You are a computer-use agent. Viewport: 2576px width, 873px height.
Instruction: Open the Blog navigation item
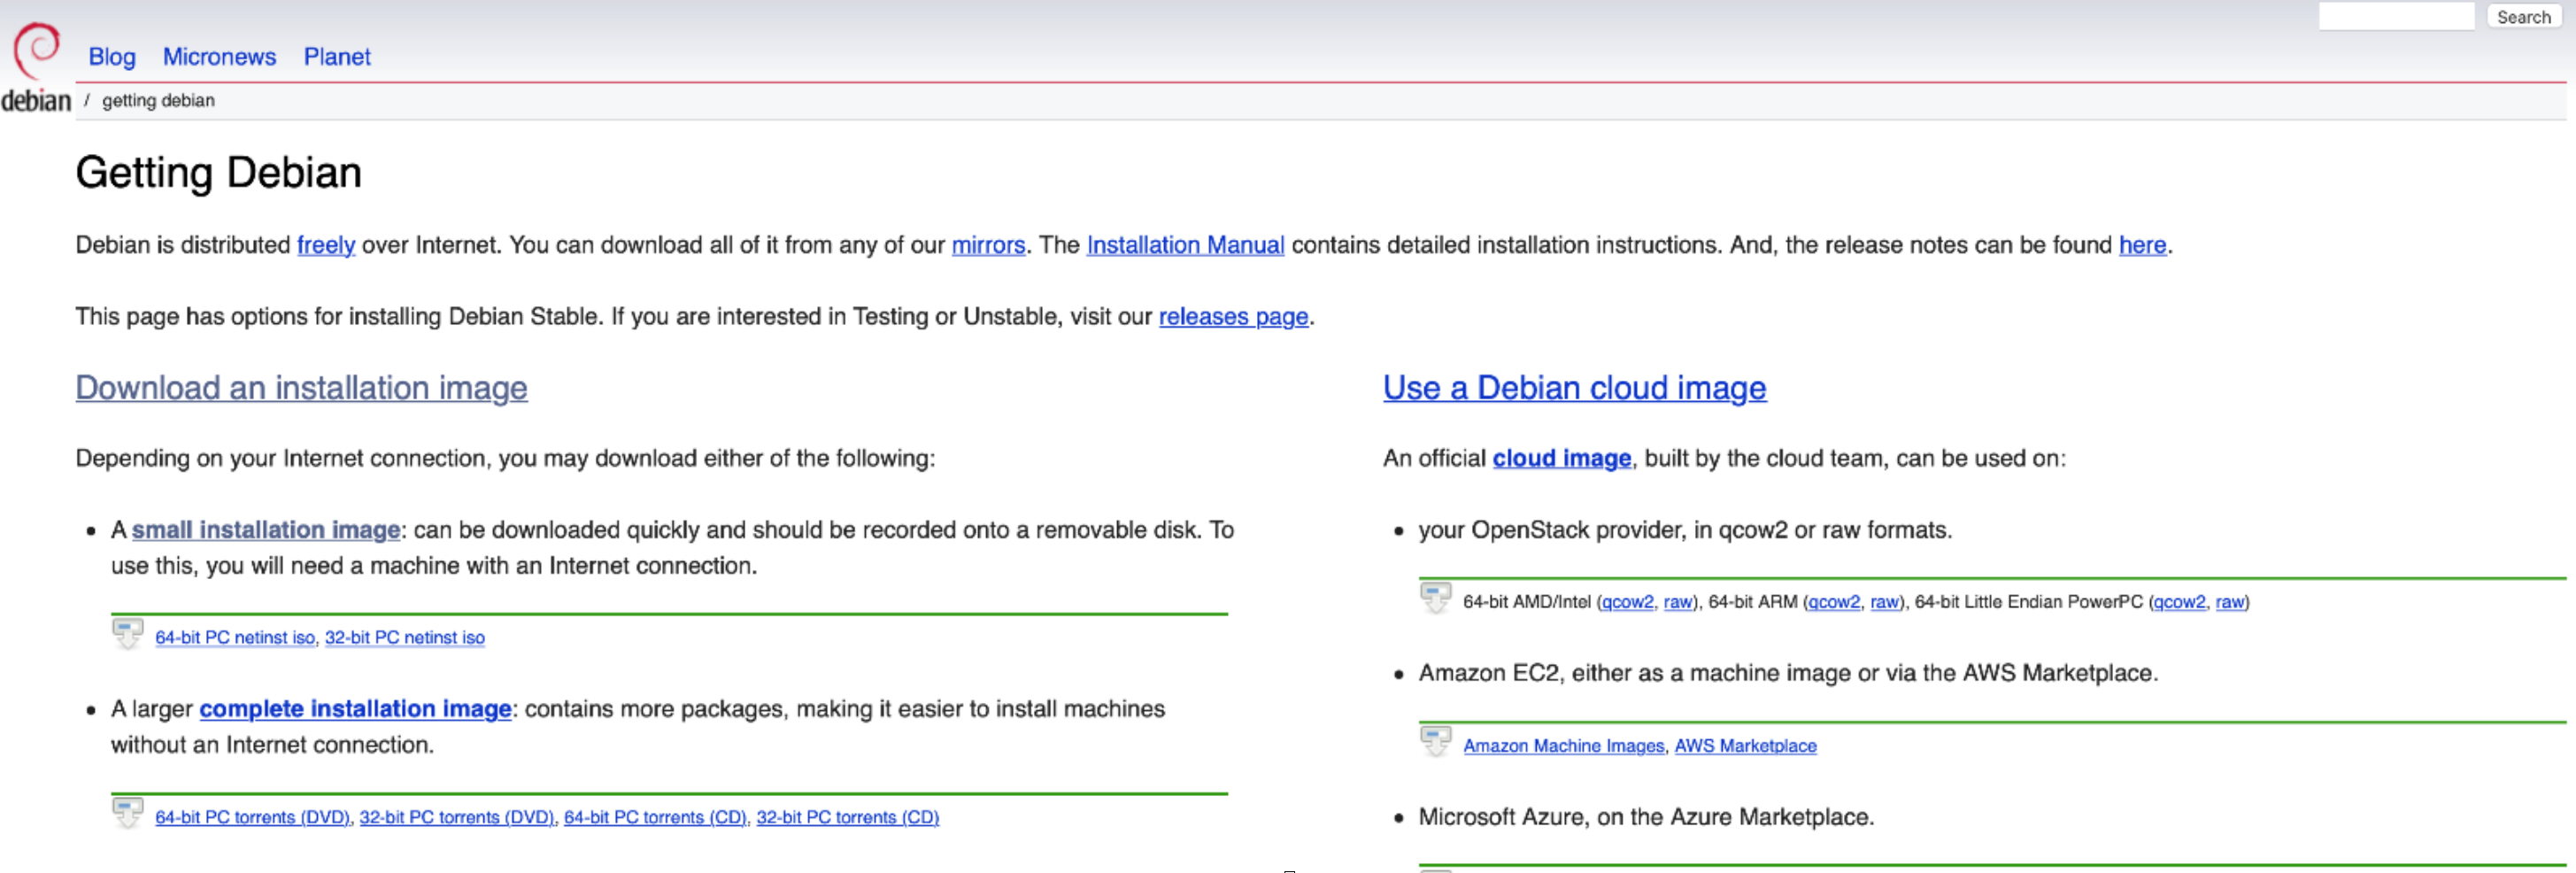click(112, 57)
